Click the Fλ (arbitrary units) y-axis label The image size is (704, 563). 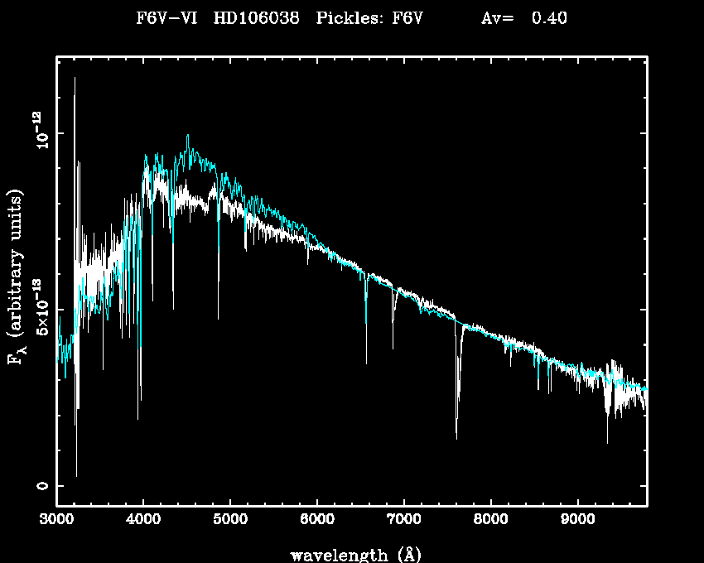[16, 277]
